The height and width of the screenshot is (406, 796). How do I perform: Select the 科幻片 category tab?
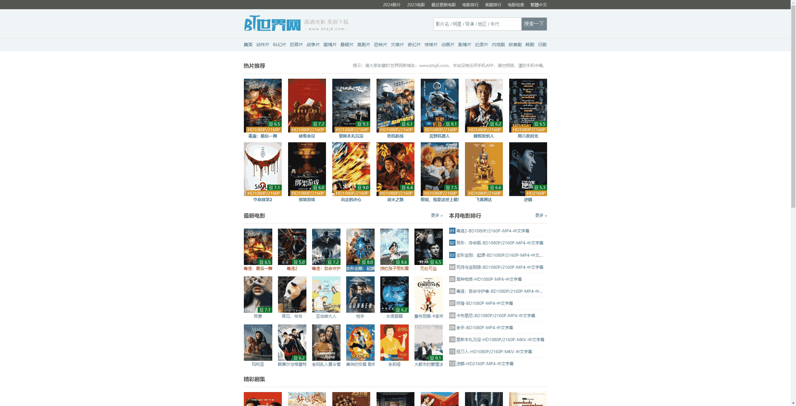coord(280,45)
